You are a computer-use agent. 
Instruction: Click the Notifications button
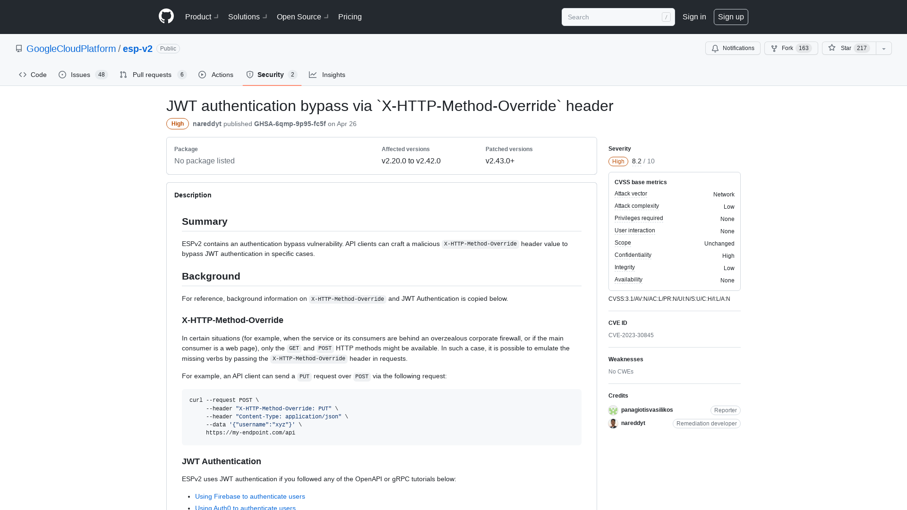click(x=733, y=48)
